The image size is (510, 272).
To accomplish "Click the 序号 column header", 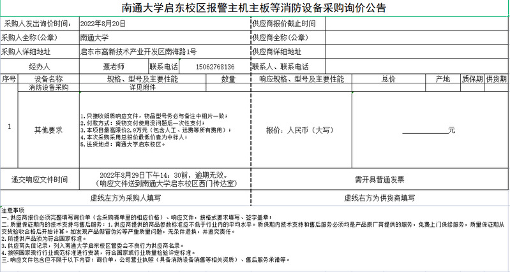I will click(9, 78).
